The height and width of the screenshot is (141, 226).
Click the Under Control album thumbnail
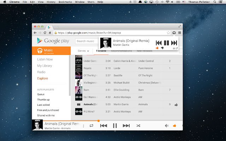[79, 61]
